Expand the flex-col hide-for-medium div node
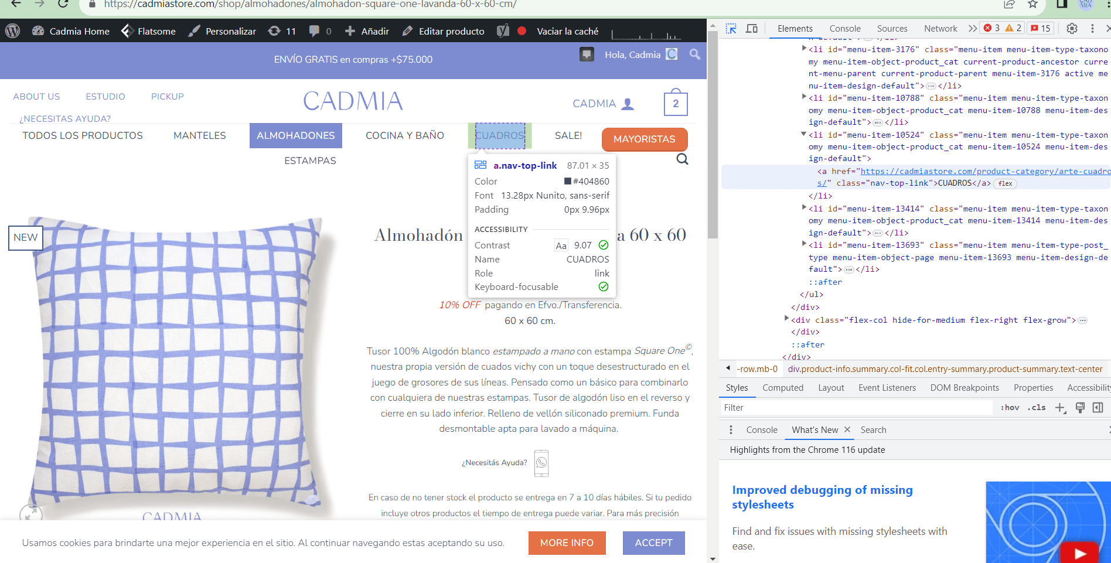1111x563 pixels. click(x=787, y=319)
